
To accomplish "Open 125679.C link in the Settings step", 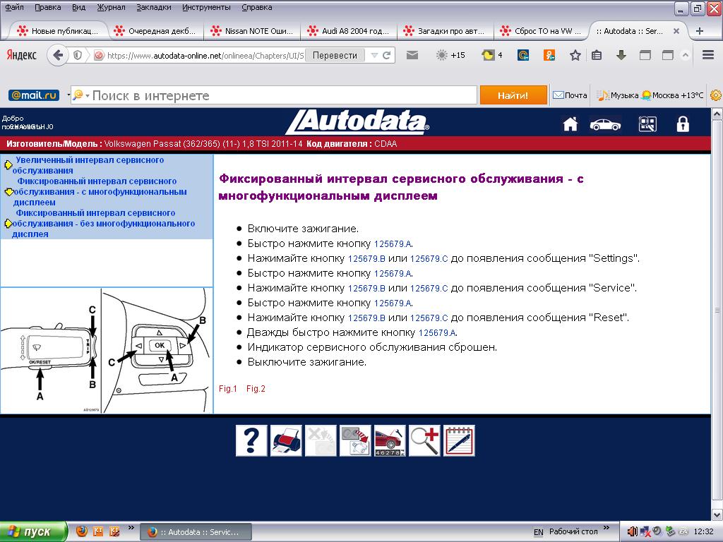I will (x=429, y=258).
